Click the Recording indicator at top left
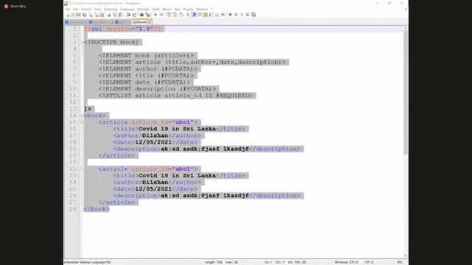Image resolution: width=472 pixels, height=265 pixels. [15, 6]
